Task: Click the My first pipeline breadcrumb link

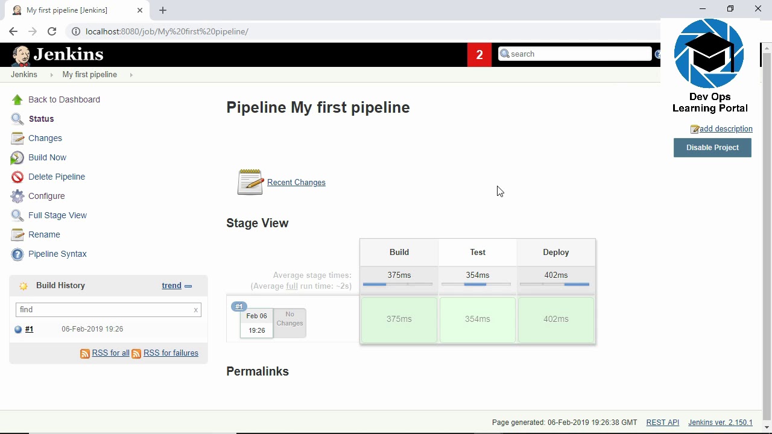Action: [x=89, y=75]
